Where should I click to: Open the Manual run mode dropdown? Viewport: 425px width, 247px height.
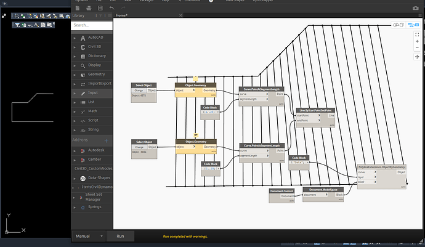89,236
